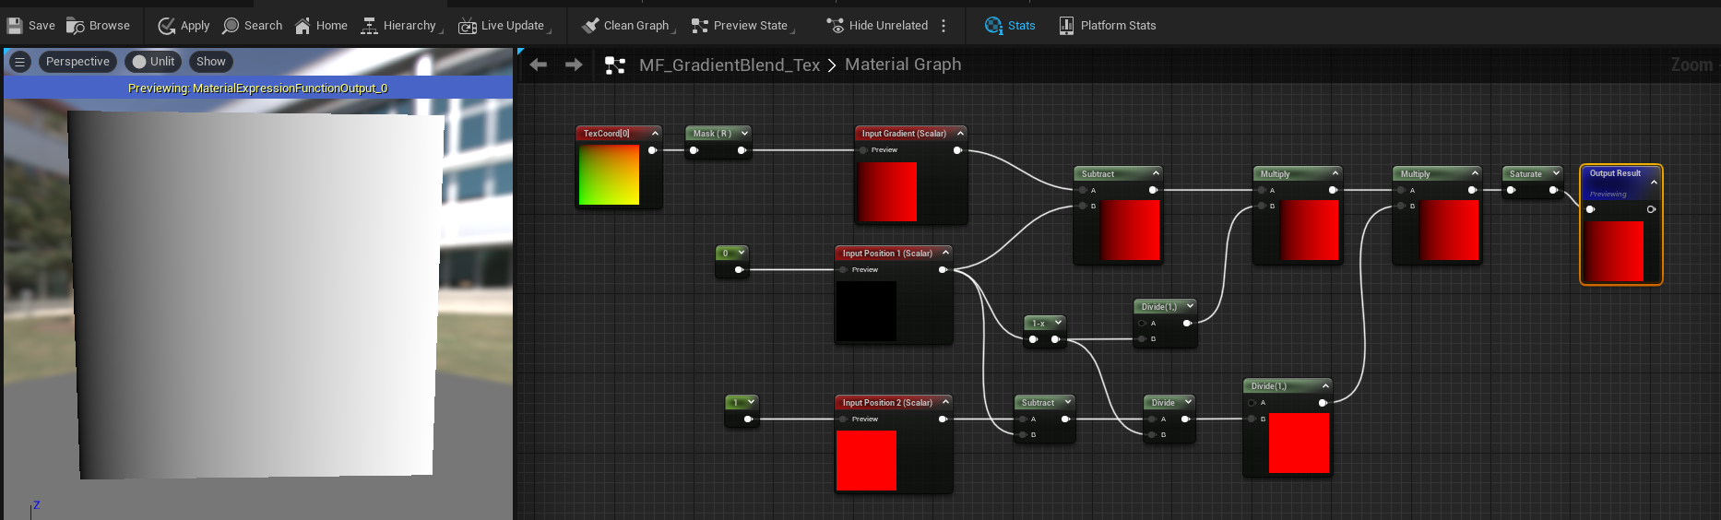
Task: Click the Search magnifier icon
Action: pyautogui.click(x=231, y=26)
